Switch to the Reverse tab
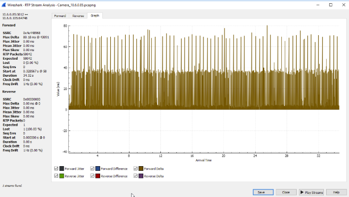Viewport: 349px width, 197px height. click(78, 16)
